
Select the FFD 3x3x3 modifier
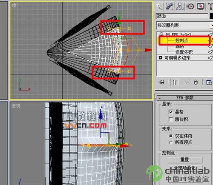click(x=181, y=34)
